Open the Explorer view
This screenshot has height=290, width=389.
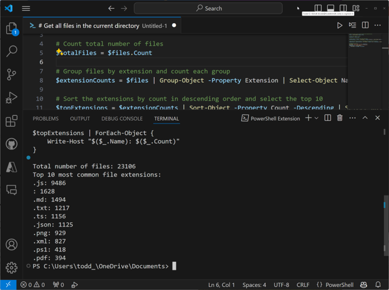tap(11, 29)
